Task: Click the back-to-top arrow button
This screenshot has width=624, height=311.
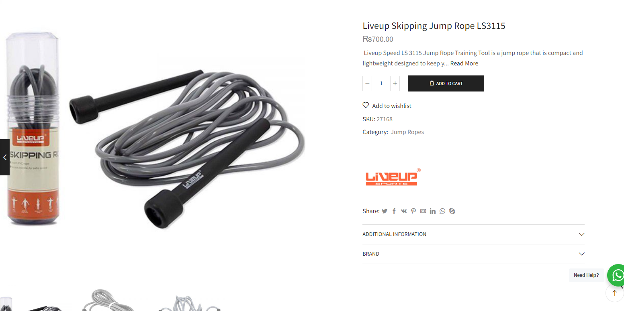Action: coord(614,293)
